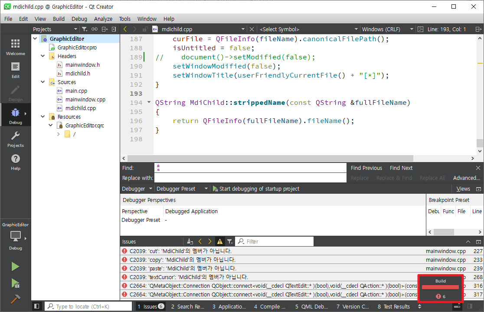Viewport: 484px width, 312px height.
Task: Click Find Next button
Action: (401, 168)
